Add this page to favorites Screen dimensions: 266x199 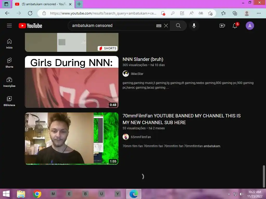tap(210, 13)
